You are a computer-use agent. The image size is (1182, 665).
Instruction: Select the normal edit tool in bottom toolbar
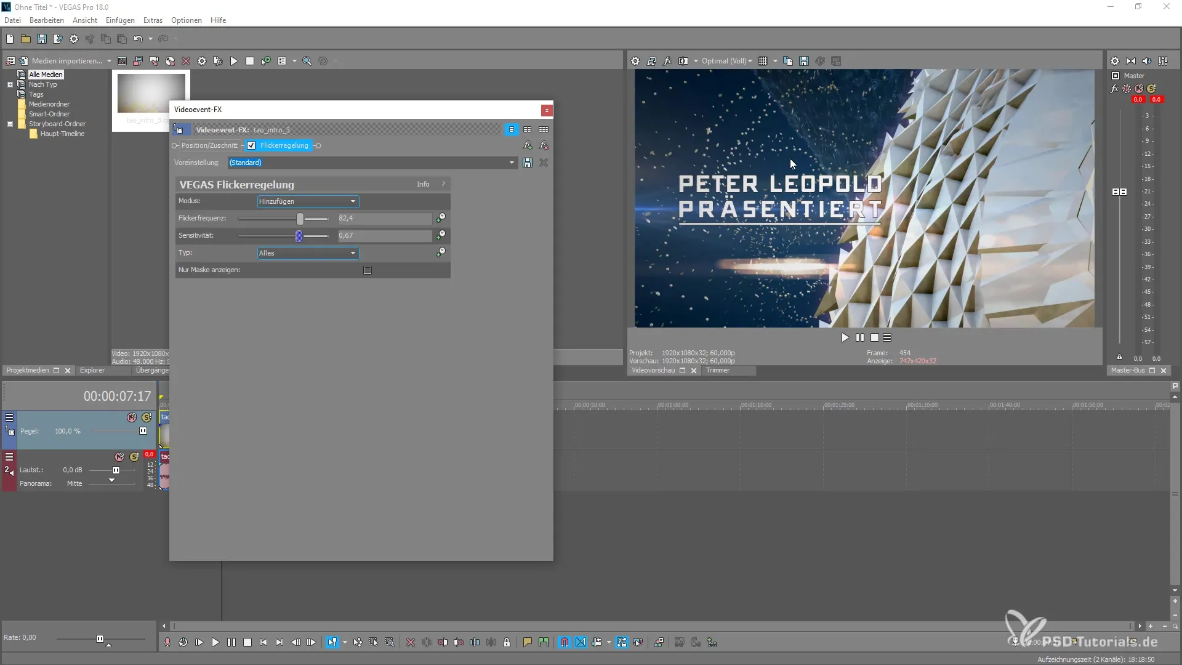coord(332,642)
